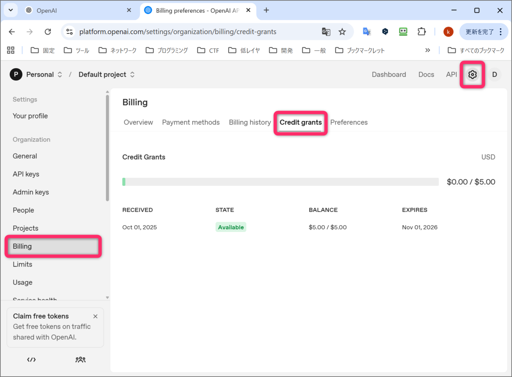Open General organization settings
Image resolution: width=512 pixels, height=377 pixels.
click(x=25, y=156)
